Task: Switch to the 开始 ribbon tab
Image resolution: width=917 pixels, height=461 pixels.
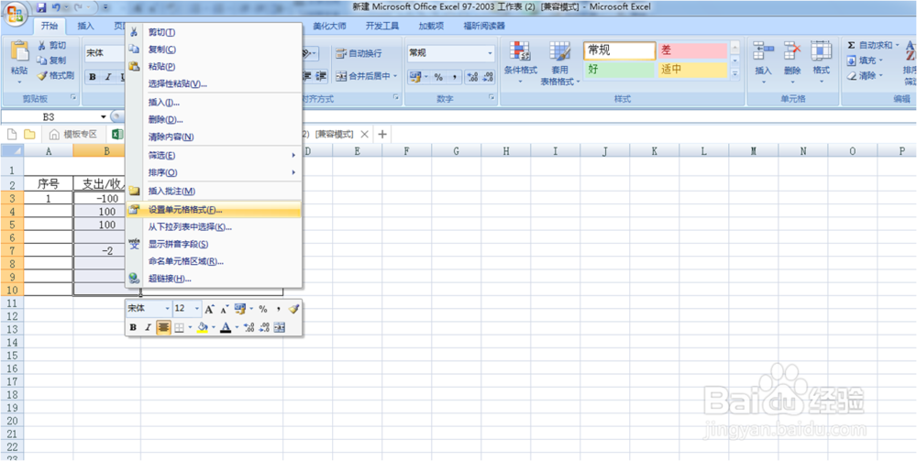Action: pos(50,26)
